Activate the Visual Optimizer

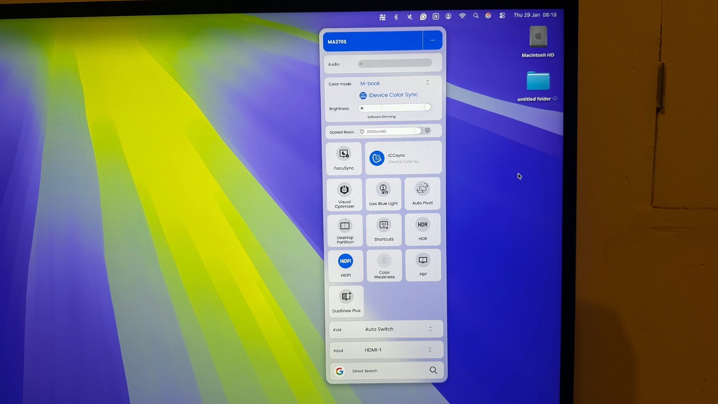344,194
